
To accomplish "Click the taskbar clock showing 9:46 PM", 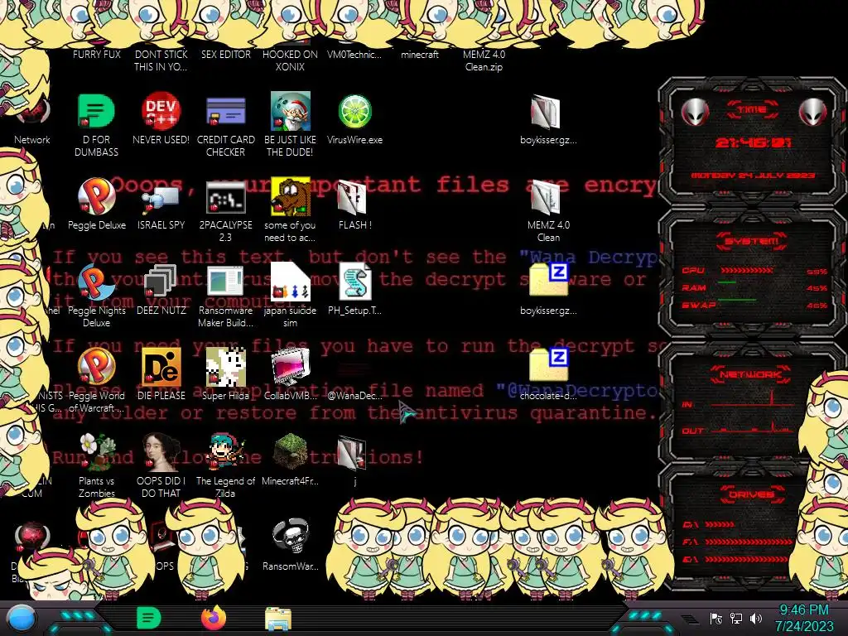I will click(x=804, y=618).
